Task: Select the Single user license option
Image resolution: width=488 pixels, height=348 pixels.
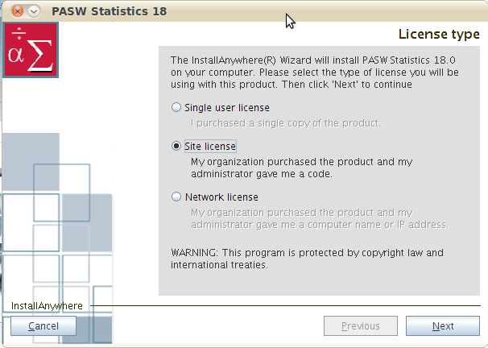Action: pyautogui.click(x=177, y=107)
